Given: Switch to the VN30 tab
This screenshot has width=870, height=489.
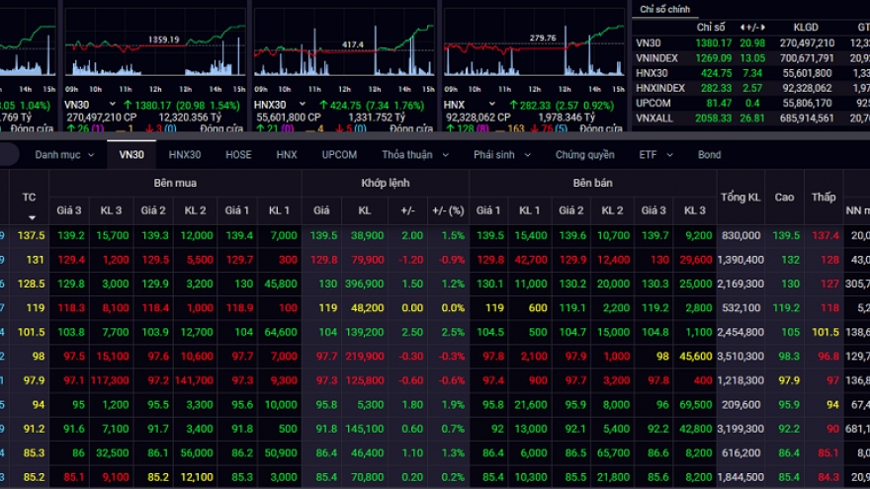Looking at the screenshot, I should click(131, 155).
